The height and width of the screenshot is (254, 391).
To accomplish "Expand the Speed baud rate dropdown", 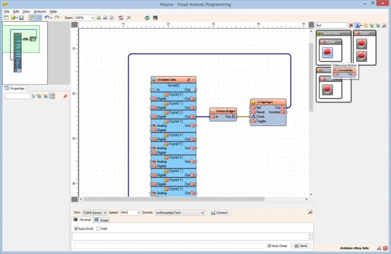I will [138, 213].
